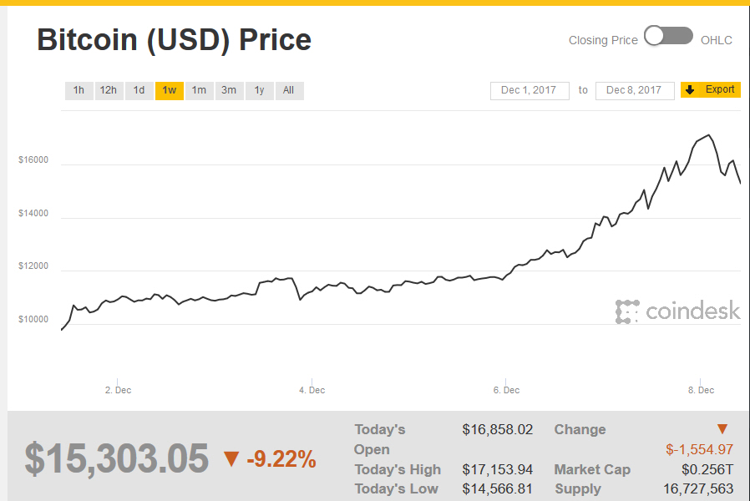View the 1y price history
The height and width of the screenshot is (501, 750).
[259, 90]
